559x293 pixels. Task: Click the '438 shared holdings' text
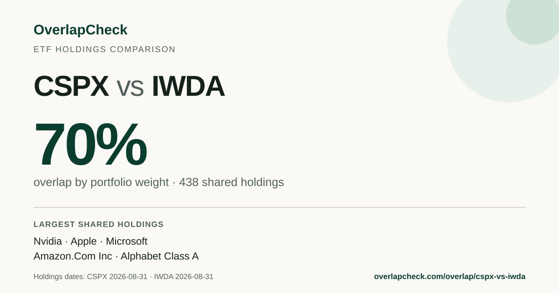tap(232, 182)
